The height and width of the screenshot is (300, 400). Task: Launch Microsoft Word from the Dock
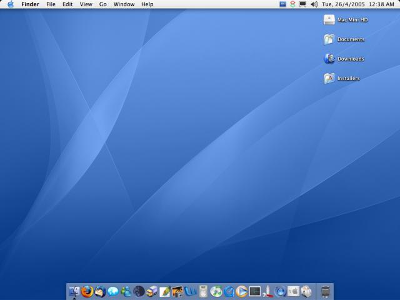click(x=190, y=291)
